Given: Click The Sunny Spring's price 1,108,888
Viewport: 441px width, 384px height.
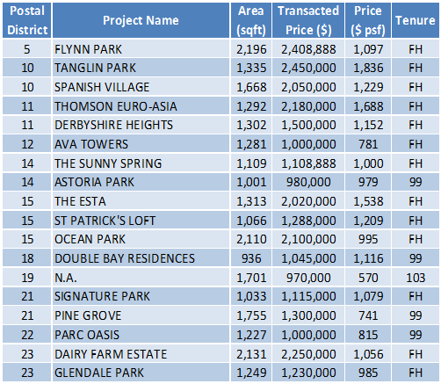Looking at the screenshot, I should coord(308,163).
